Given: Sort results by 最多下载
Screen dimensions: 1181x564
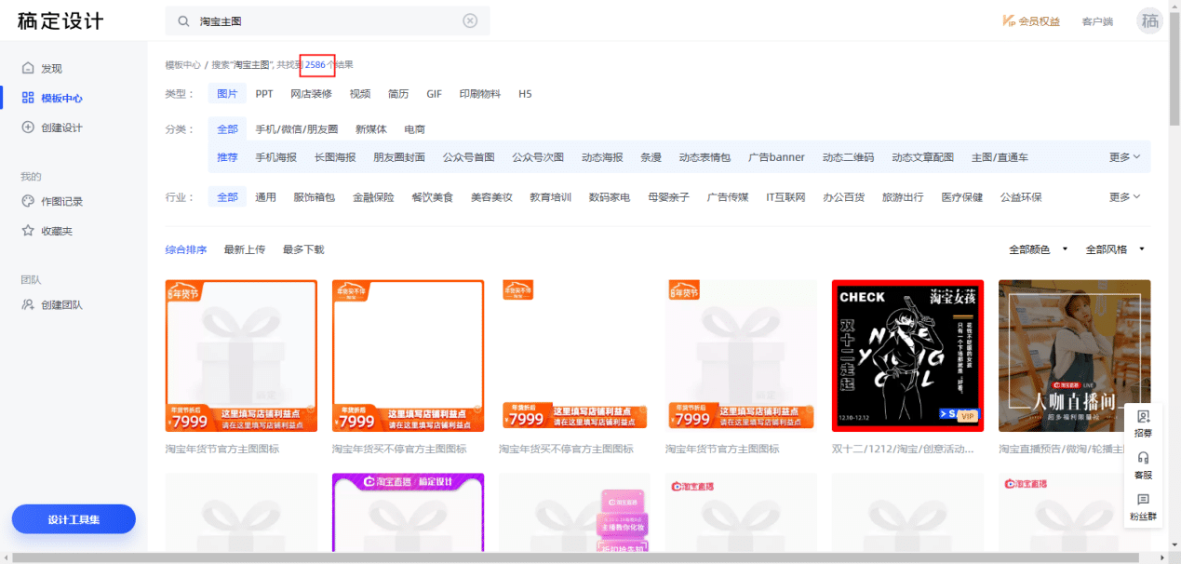Looking at the screenshot, I should coord(303,249).
